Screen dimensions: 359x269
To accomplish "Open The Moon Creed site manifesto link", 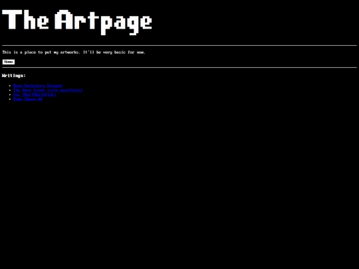I will (48, 90).
